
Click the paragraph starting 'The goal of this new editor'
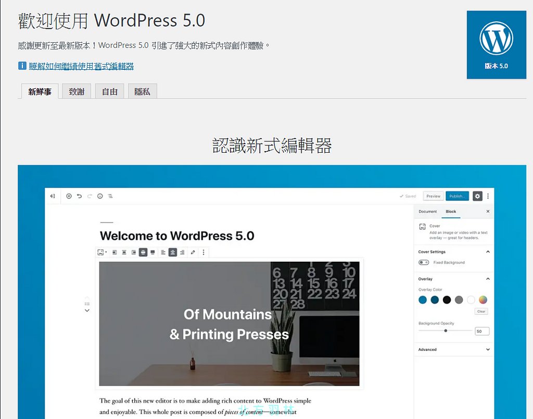pyautogui.click(x=205, y=406)
